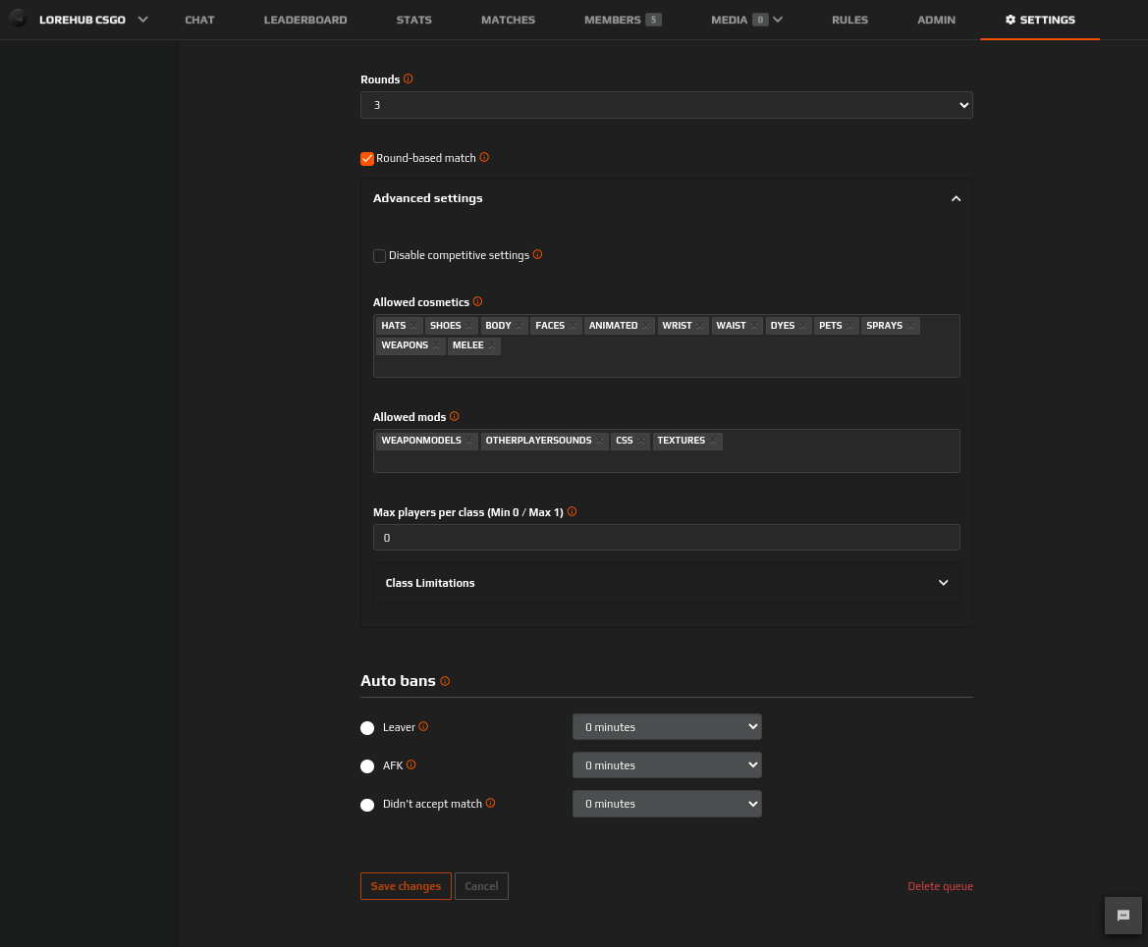Switch to the MATCHES tab
Screen dimensions: 1148x947
(x=508, y=19)
